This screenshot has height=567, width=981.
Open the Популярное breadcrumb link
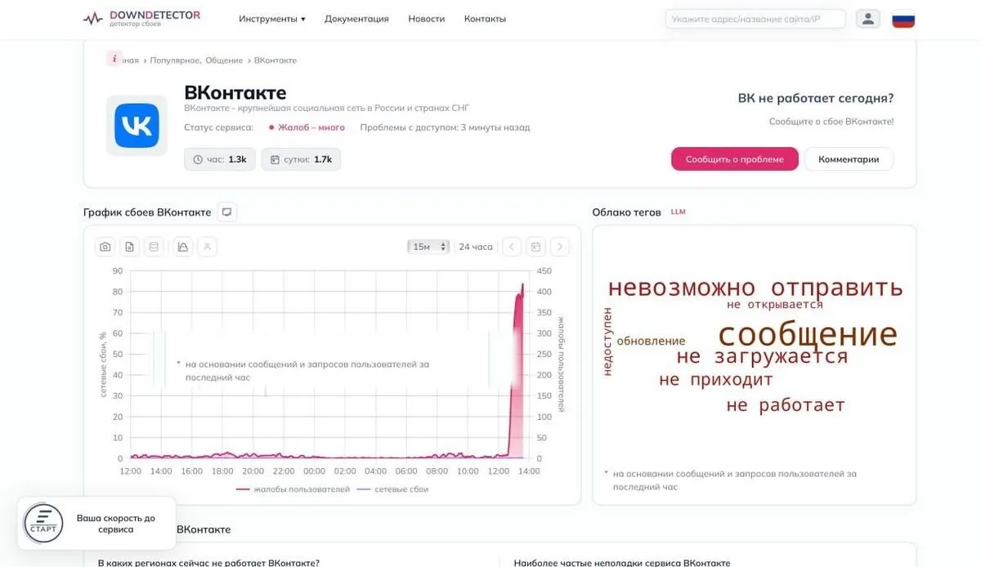click(176, 60)
